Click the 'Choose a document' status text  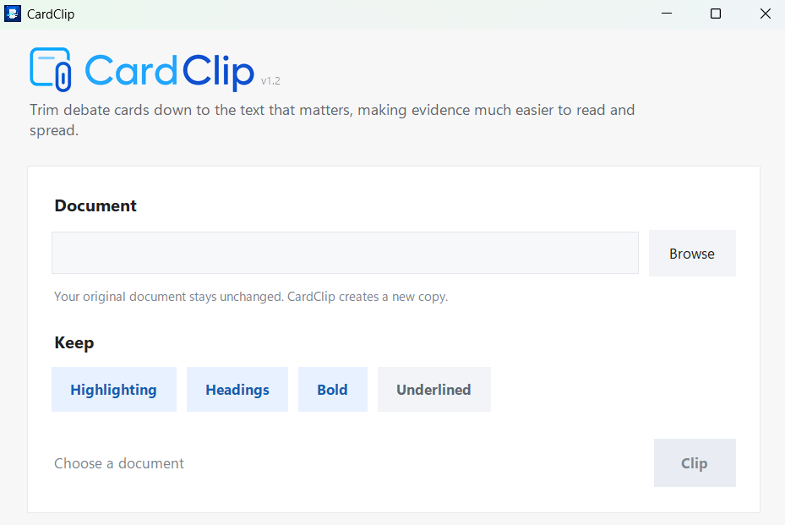[119, 463]
